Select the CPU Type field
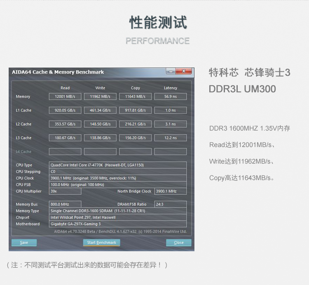Image resolution: width=309 pixels, height=285 pixels. point(118,165)
